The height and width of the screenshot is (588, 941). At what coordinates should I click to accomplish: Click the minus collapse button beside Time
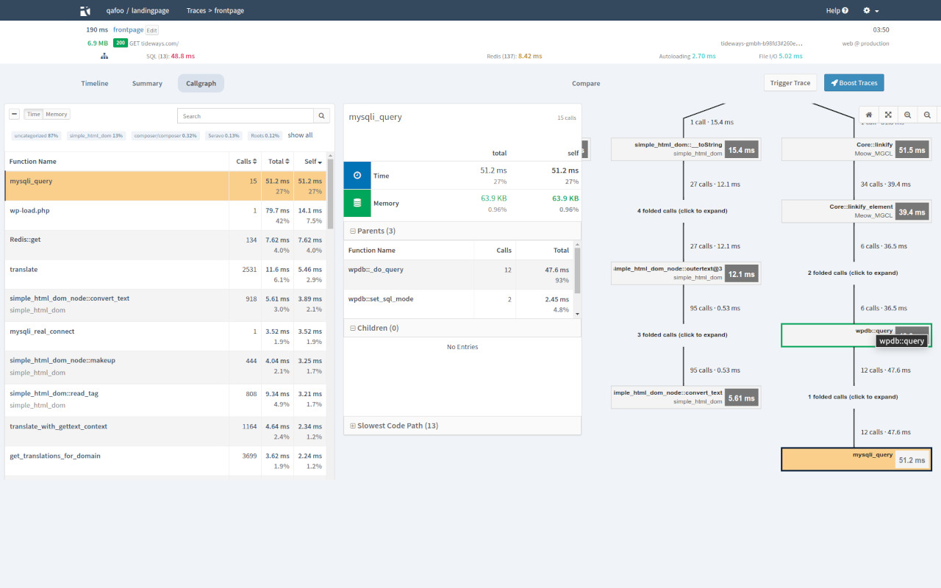coord(14,114)
